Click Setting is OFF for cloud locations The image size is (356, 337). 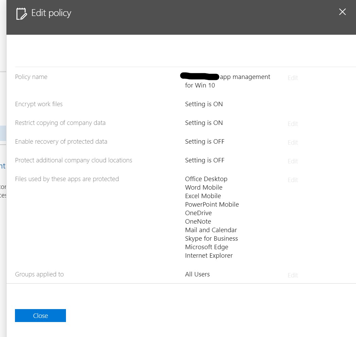pos(205,160)
